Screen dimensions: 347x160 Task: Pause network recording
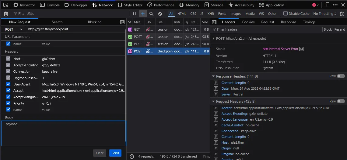tap(135, 14)
